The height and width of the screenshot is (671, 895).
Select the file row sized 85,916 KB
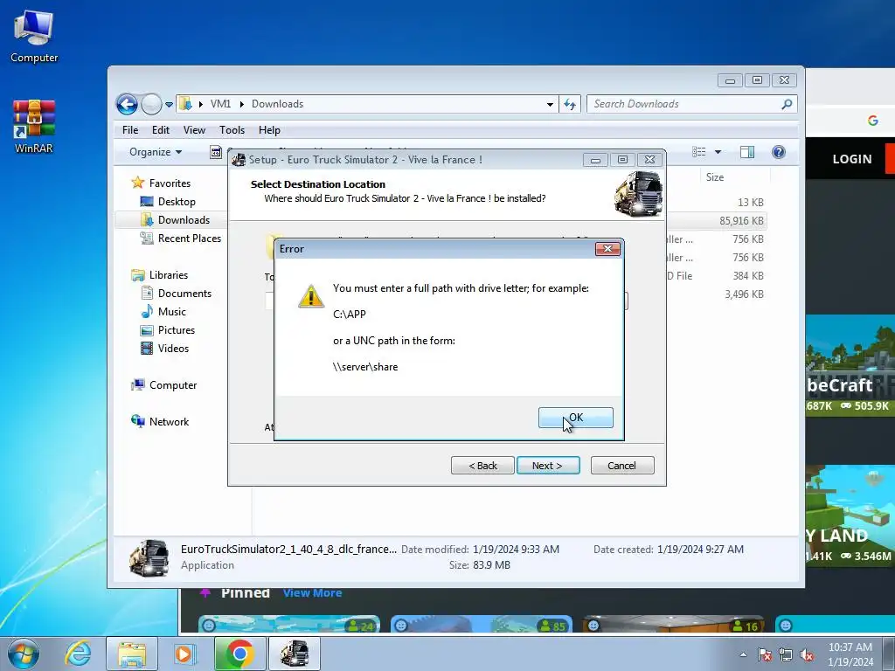[x=716, y=221]
